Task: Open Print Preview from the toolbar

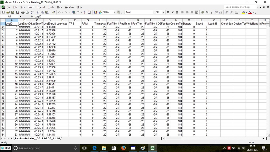Action: (x=27, y=12)
